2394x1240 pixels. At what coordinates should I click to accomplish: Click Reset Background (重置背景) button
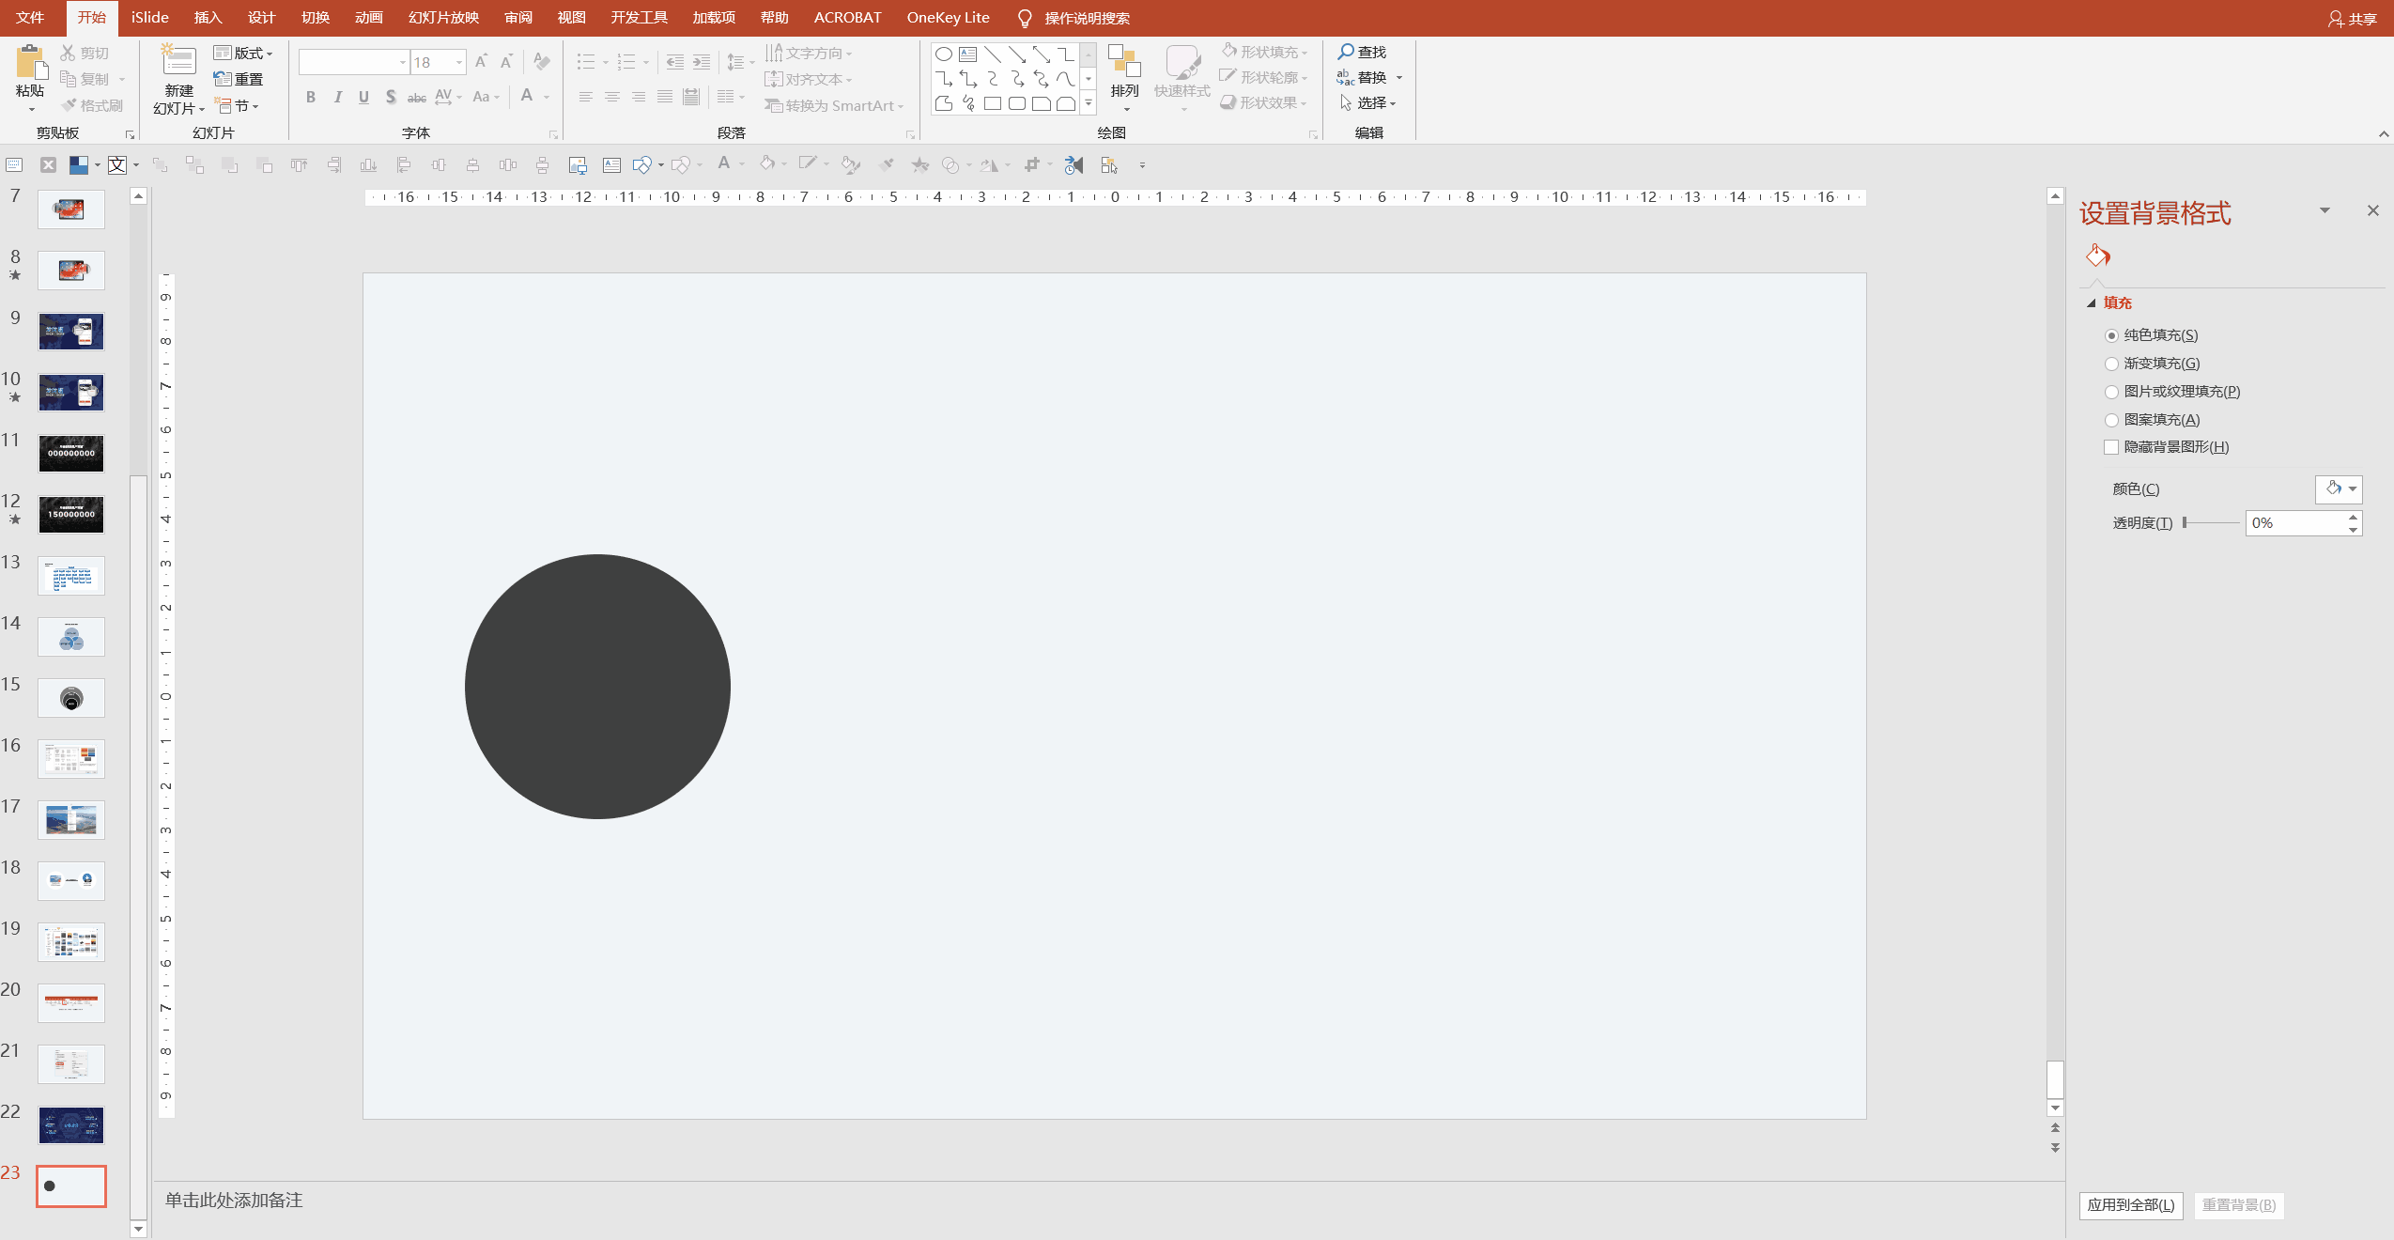point(2239,1205)
